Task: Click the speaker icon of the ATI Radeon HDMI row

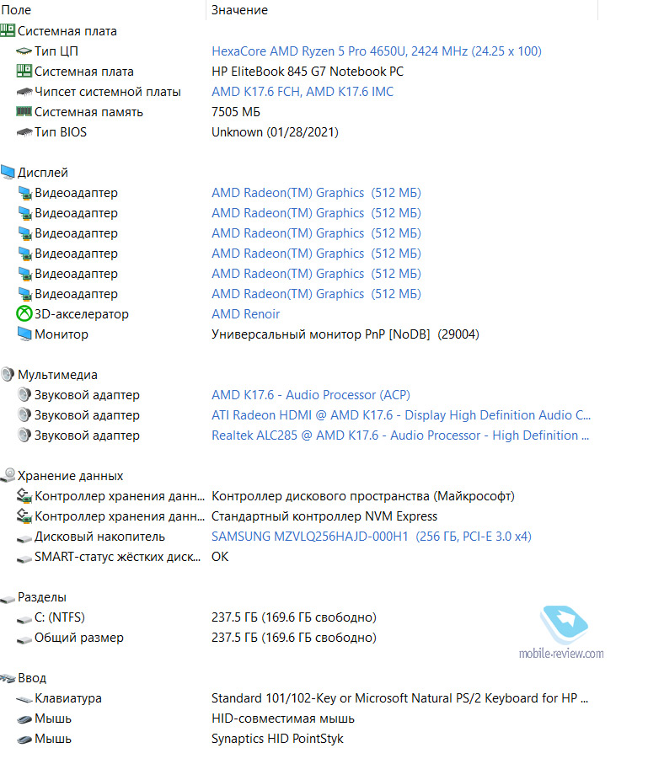Action: click(24, 414)
